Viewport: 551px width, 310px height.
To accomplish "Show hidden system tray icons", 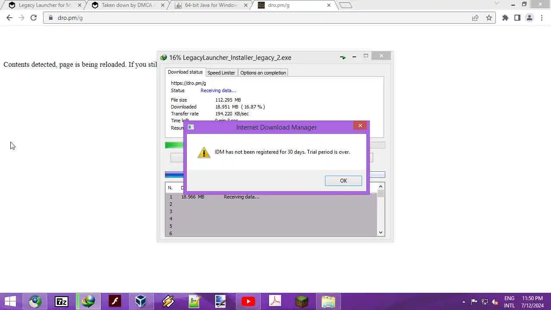I will pos(464,302).
